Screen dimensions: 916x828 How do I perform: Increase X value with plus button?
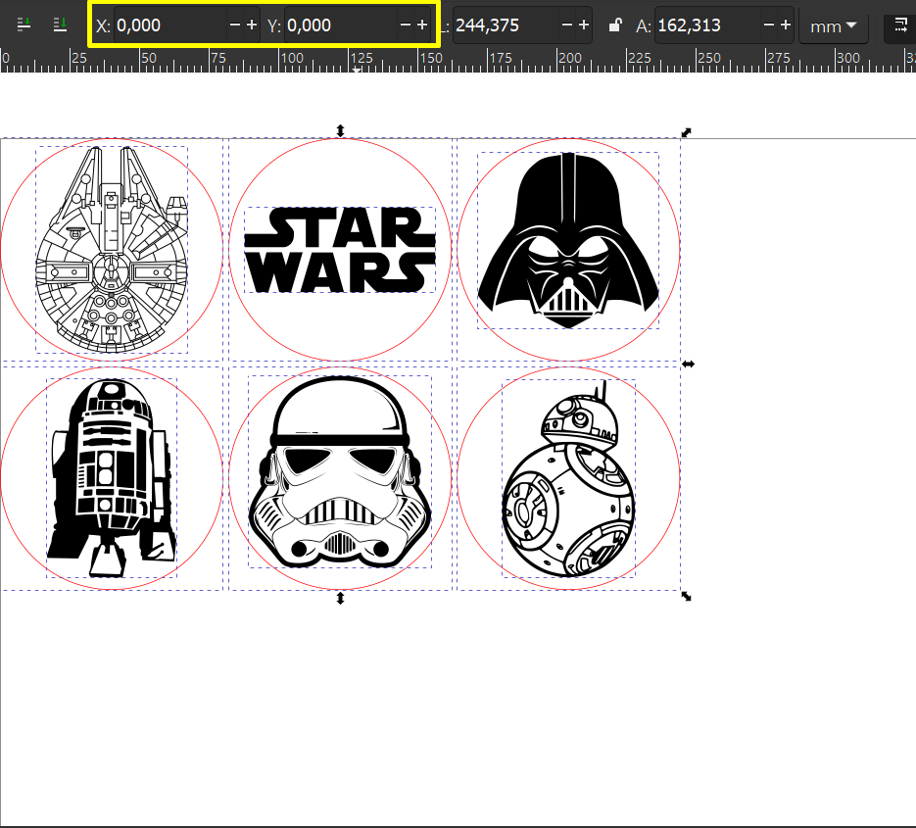pos(252,24)
